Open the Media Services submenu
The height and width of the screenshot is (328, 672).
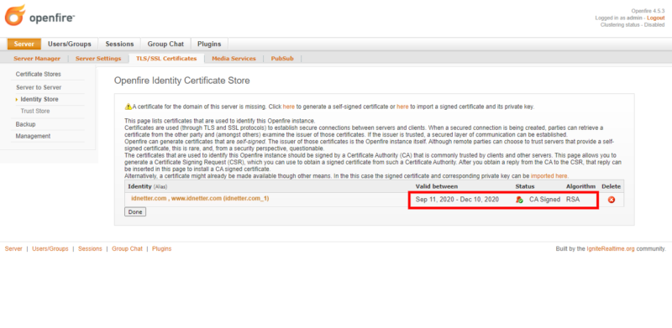[x=234, y=59]
